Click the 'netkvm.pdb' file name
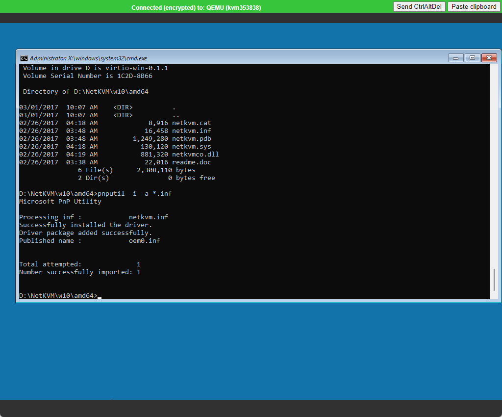502x417 pixels. click(192, 139)
